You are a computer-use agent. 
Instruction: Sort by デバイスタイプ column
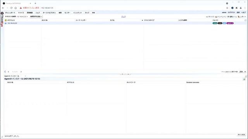pos(149,20)
